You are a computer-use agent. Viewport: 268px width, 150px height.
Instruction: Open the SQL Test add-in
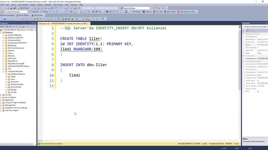click(158, 12)
